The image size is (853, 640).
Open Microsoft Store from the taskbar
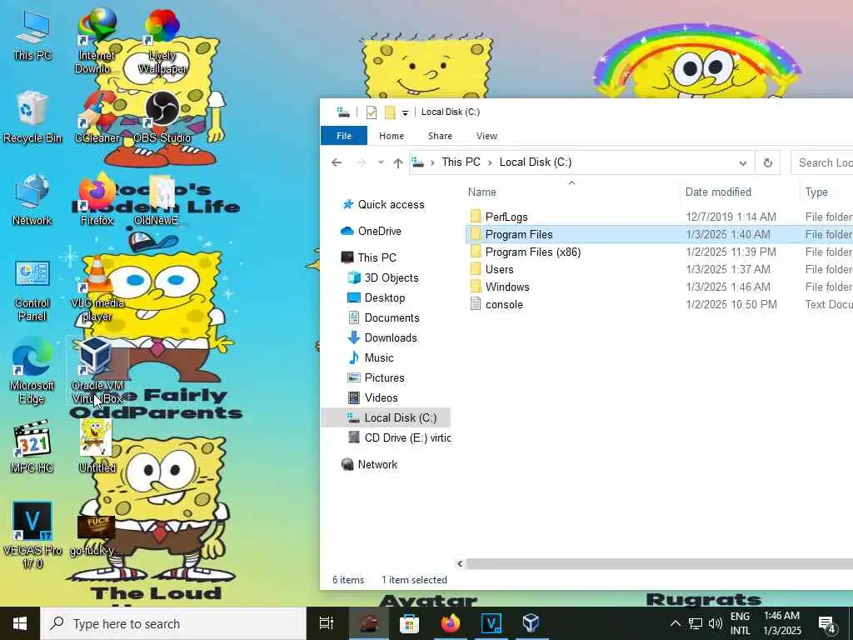(x=409, y=623)
